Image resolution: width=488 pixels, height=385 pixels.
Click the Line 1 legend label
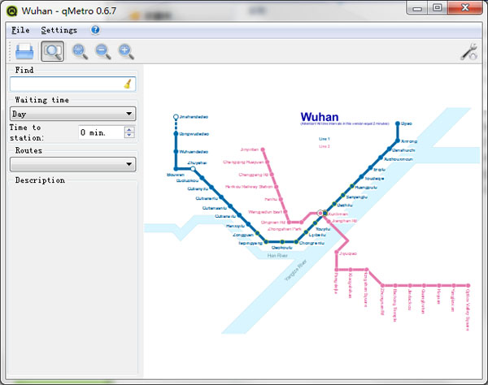325,139
